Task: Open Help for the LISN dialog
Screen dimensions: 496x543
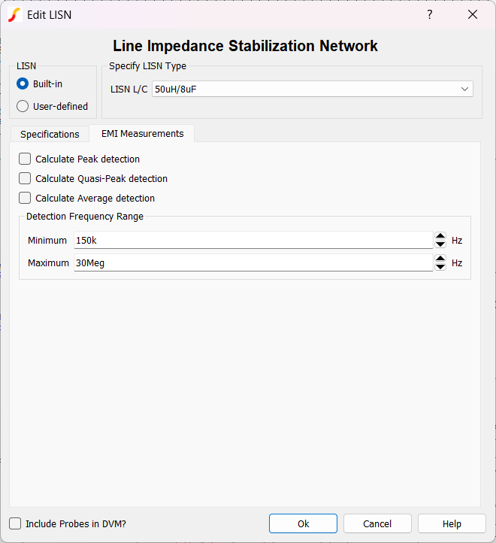Action: 452,523
